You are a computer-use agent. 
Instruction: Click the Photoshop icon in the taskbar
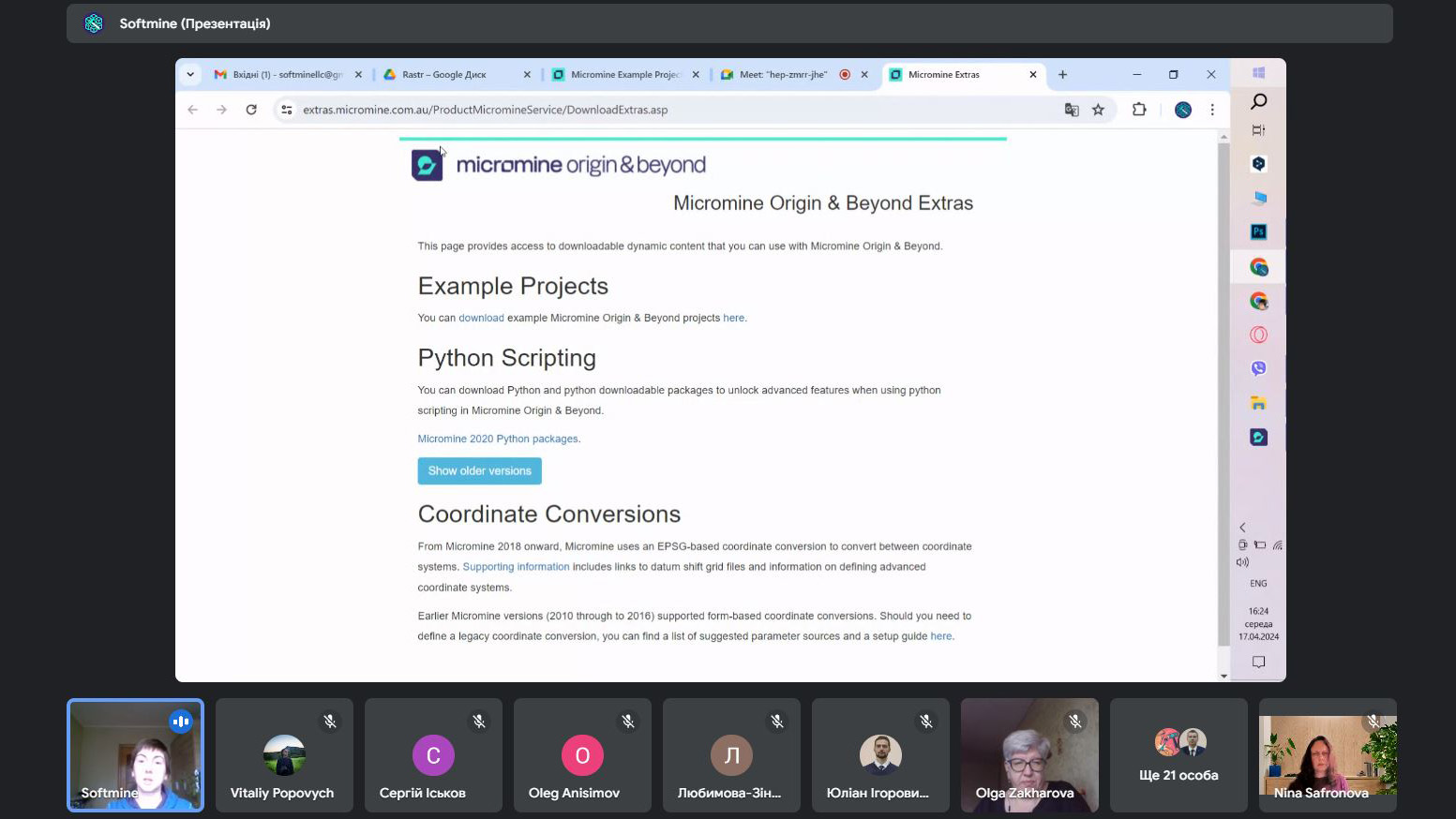click(x=1258, y=231)
